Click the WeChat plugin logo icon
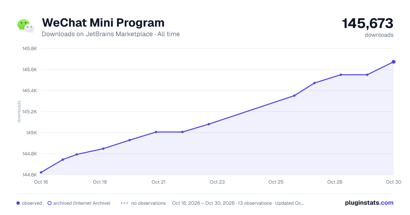Screen dimensions: 410x215 26,26
